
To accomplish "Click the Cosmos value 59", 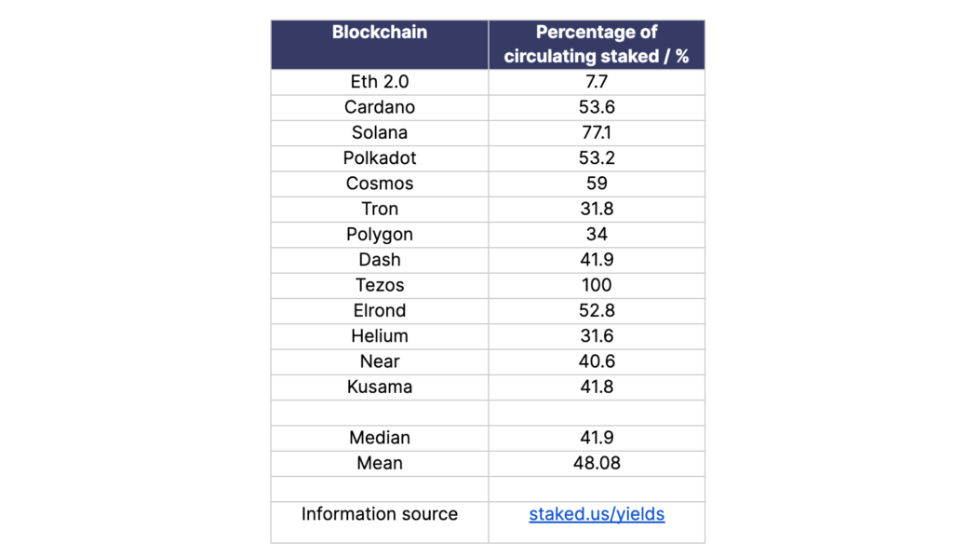I will 597,183.
